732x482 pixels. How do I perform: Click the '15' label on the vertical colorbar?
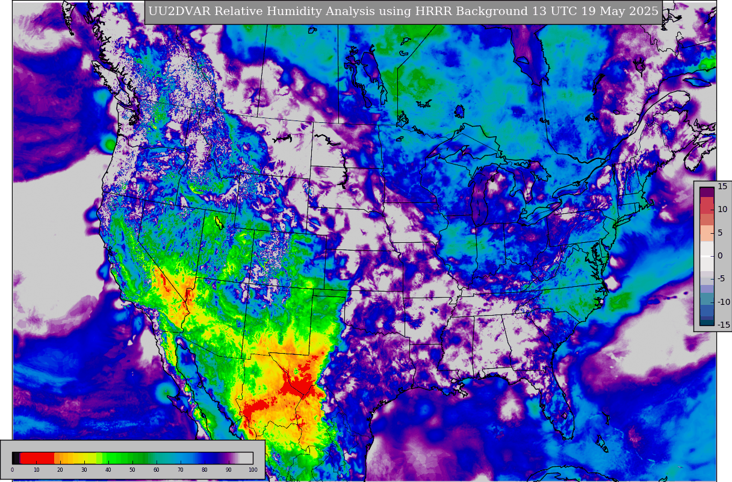pos(722,187)
